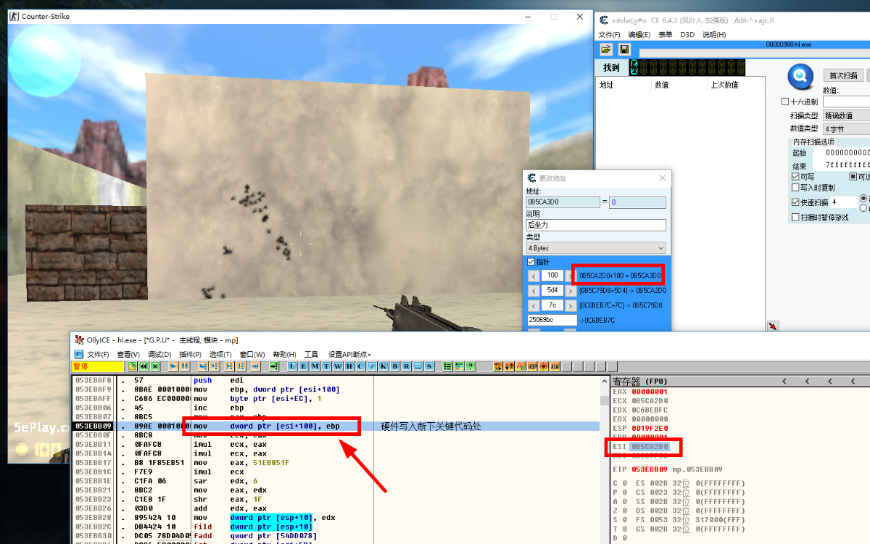Decrease the 100 offset with left arrow
Image resolution: width=870 pixels, height=544 pixels.
pos(533,276)
